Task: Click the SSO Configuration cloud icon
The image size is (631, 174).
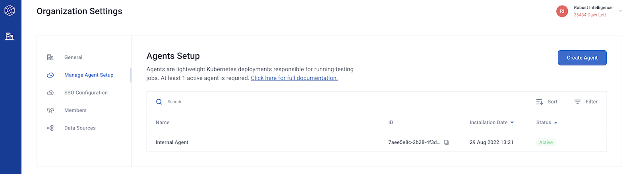Action: [x=50, y=93]
